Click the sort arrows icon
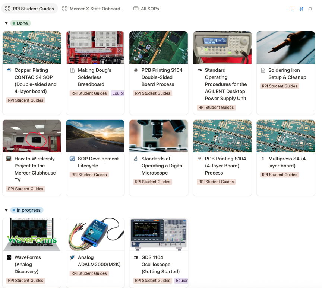 pyautogui.click(x=301, y=9)
